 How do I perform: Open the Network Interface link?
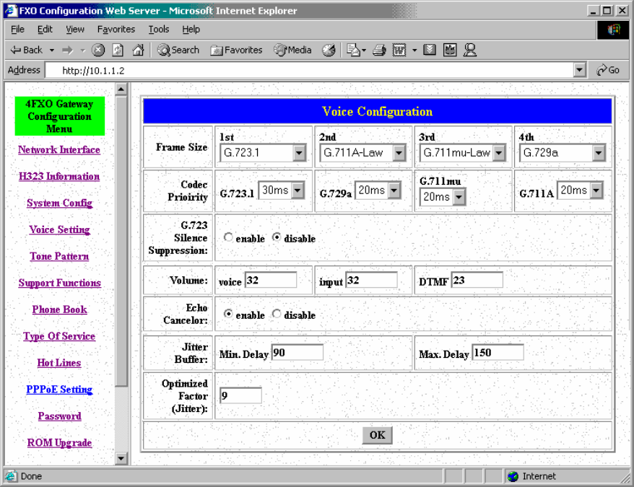click(x=59, y=150)
